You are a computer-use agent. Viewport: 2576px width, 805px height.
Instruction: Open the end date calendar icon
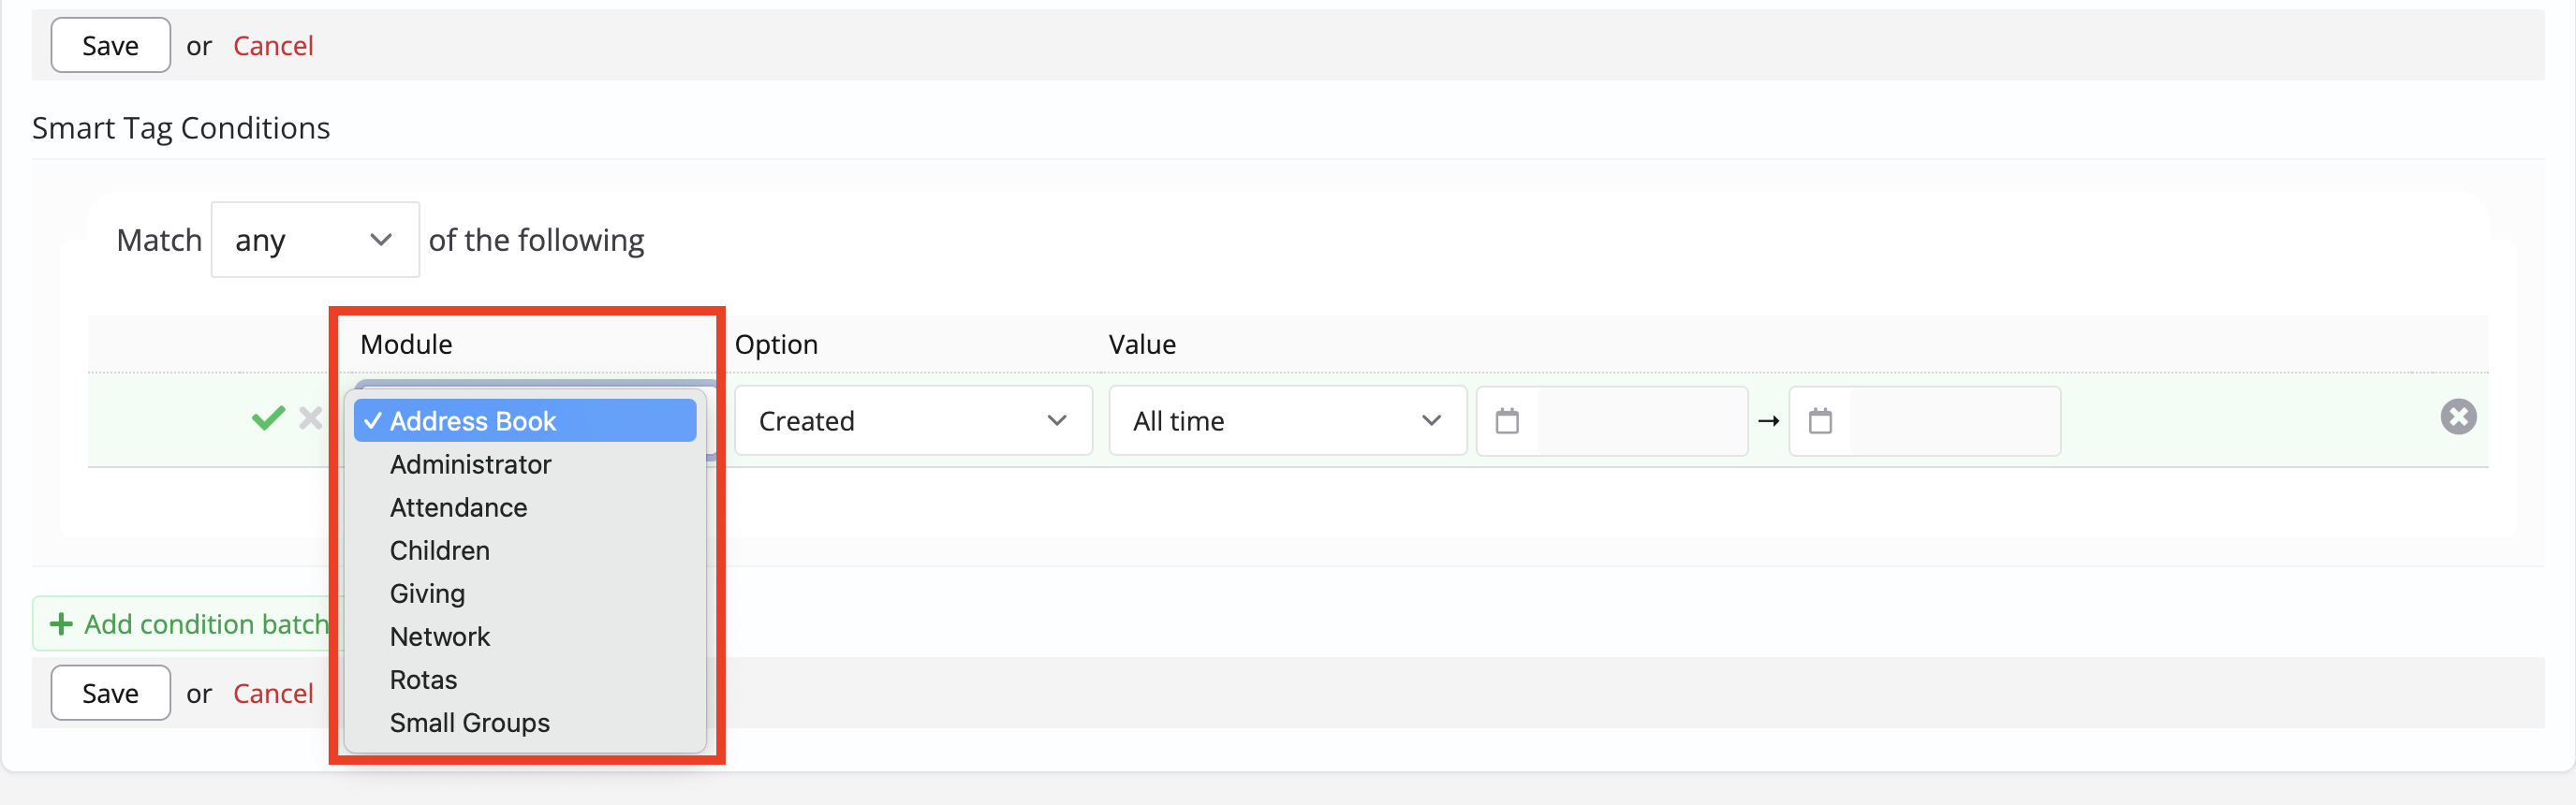pos(1820,421)
